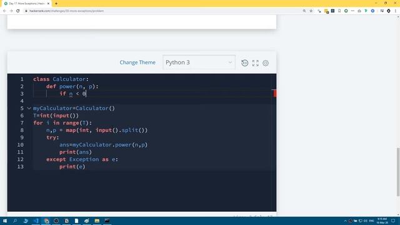Open the terminal window from taskbar
The image size is (400, 225).
point(107,221)
